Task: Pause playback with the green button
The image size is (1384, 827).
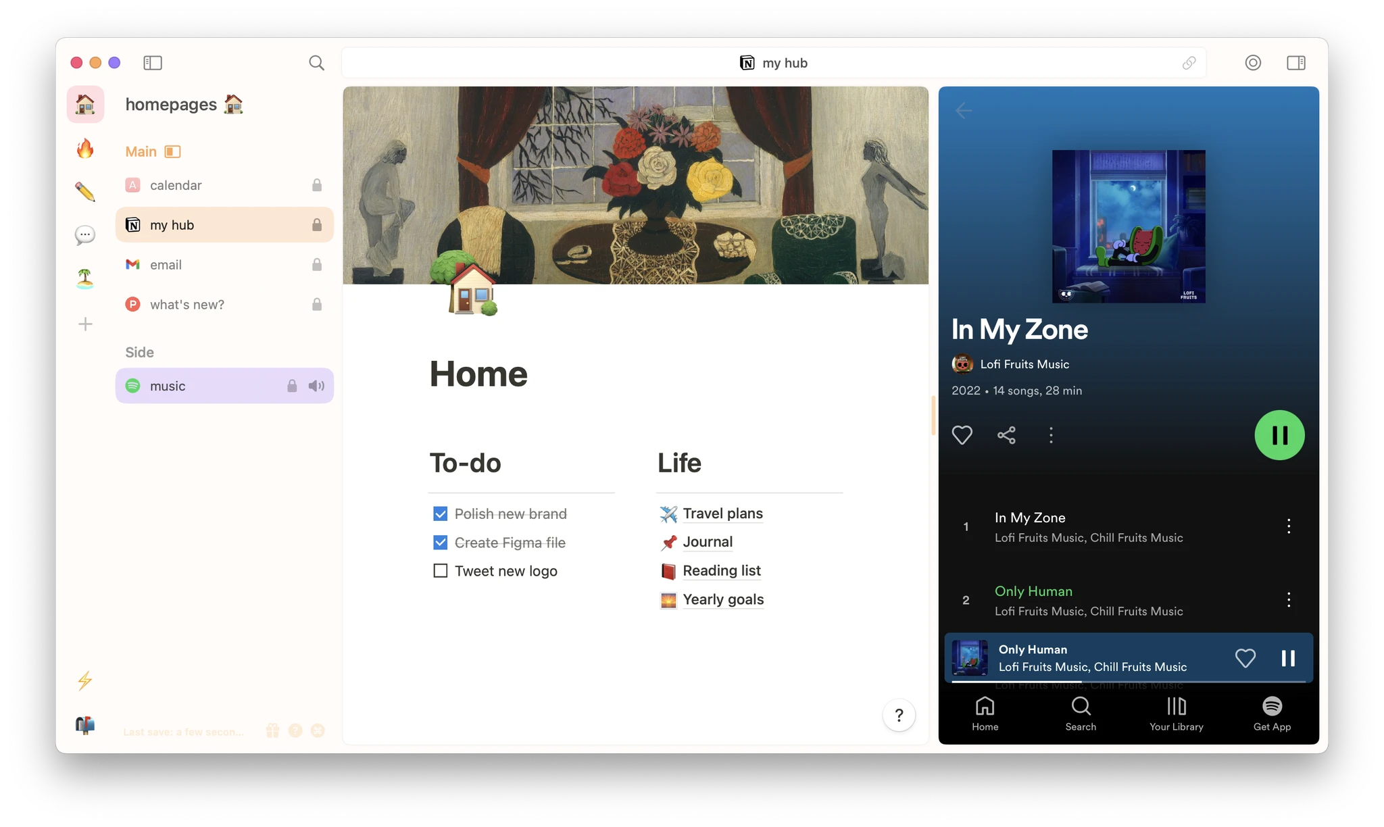Action: (x=1279, y=435)
